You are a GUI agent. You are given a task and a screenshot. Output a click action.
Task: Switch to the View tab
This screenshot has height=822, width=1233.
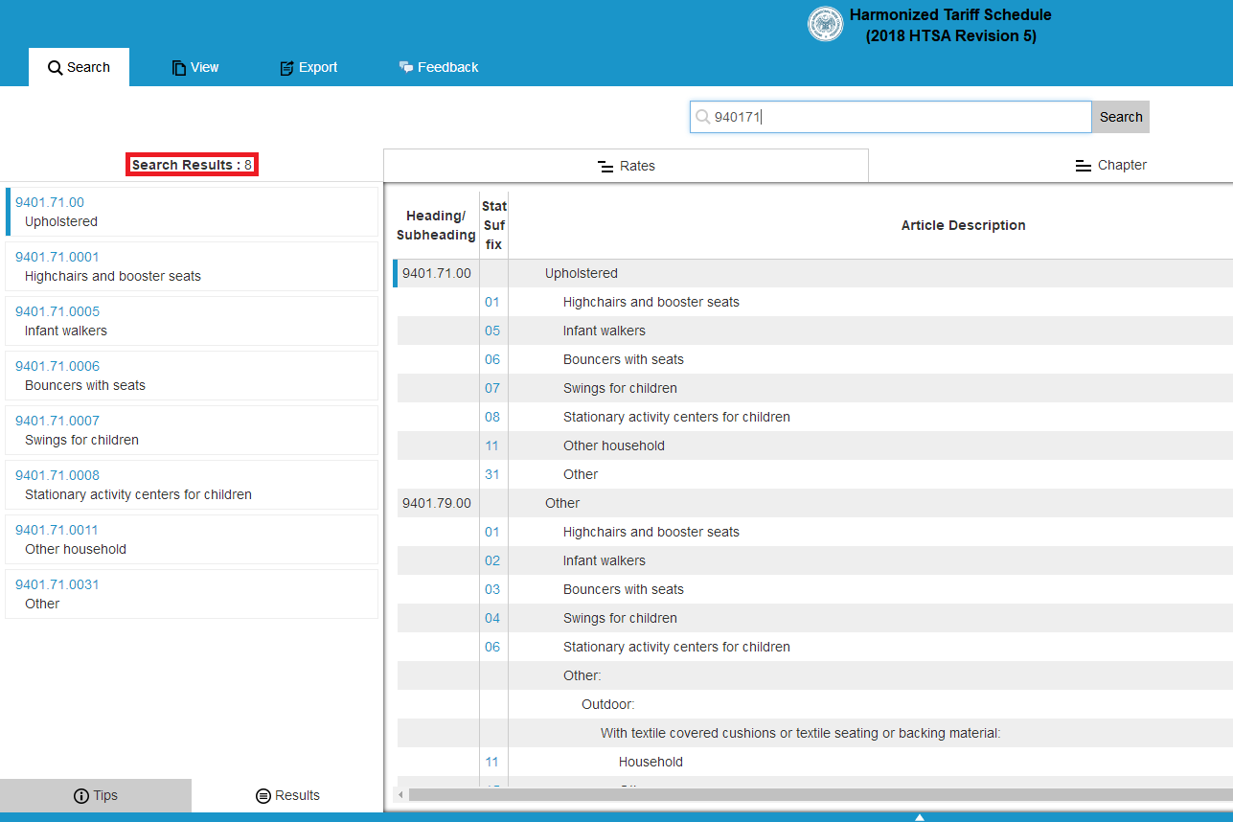[195, 67]
